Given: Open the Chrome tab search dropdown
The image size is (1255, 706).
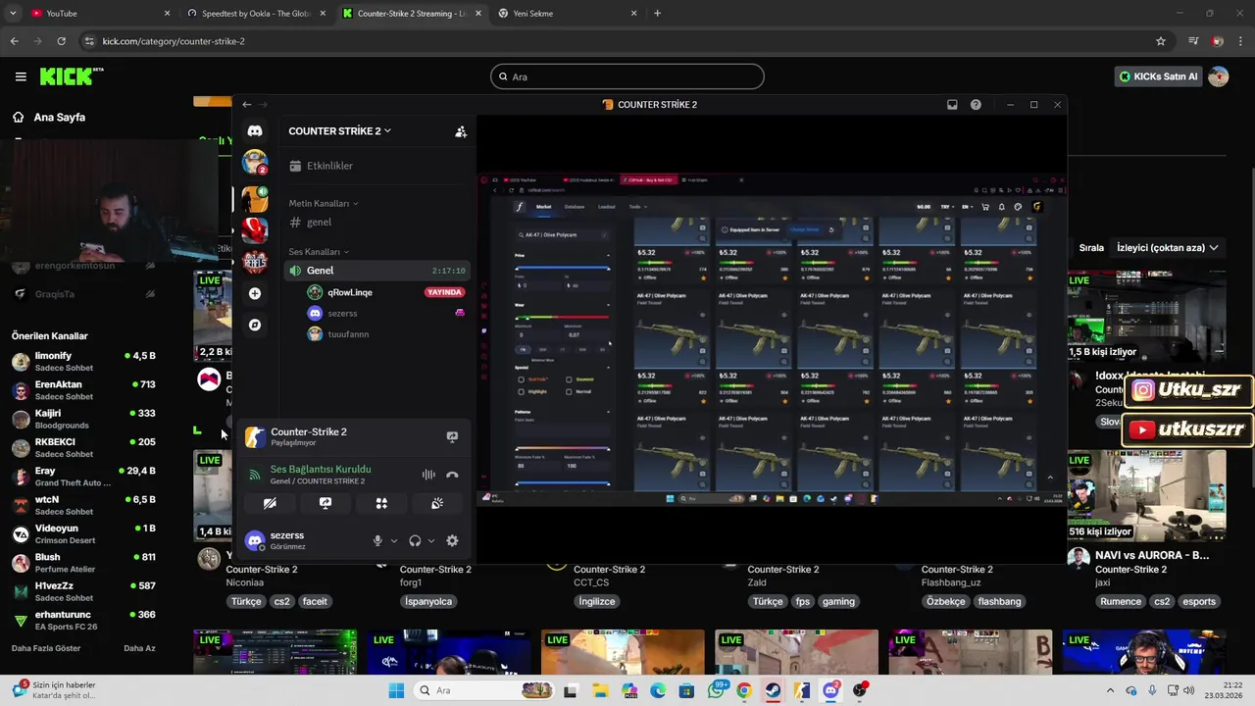Looking at the screenshot, I should tap(13, 14).
